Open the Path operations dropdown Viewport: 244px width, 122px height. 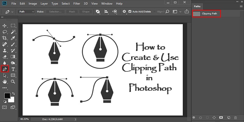click(x=98, y=12)
